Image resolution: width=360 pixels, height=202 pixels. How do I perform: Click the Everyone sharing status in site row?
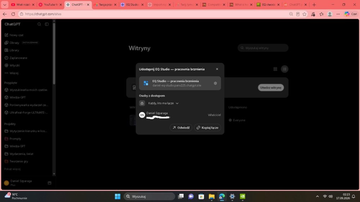237,120
